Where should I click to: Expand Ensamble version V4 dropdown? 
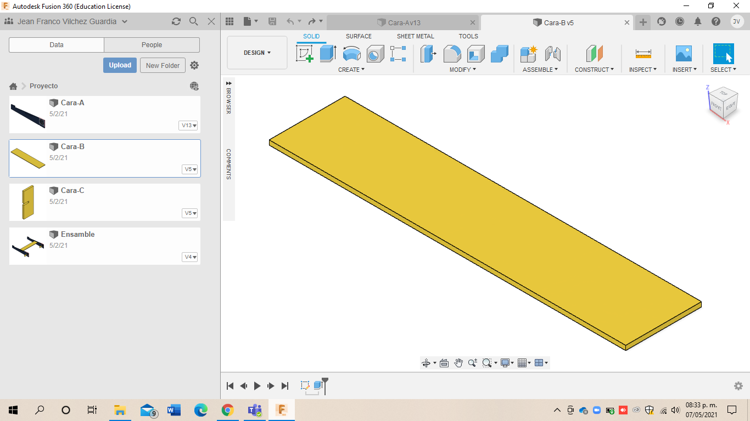(x=190, y=257)
